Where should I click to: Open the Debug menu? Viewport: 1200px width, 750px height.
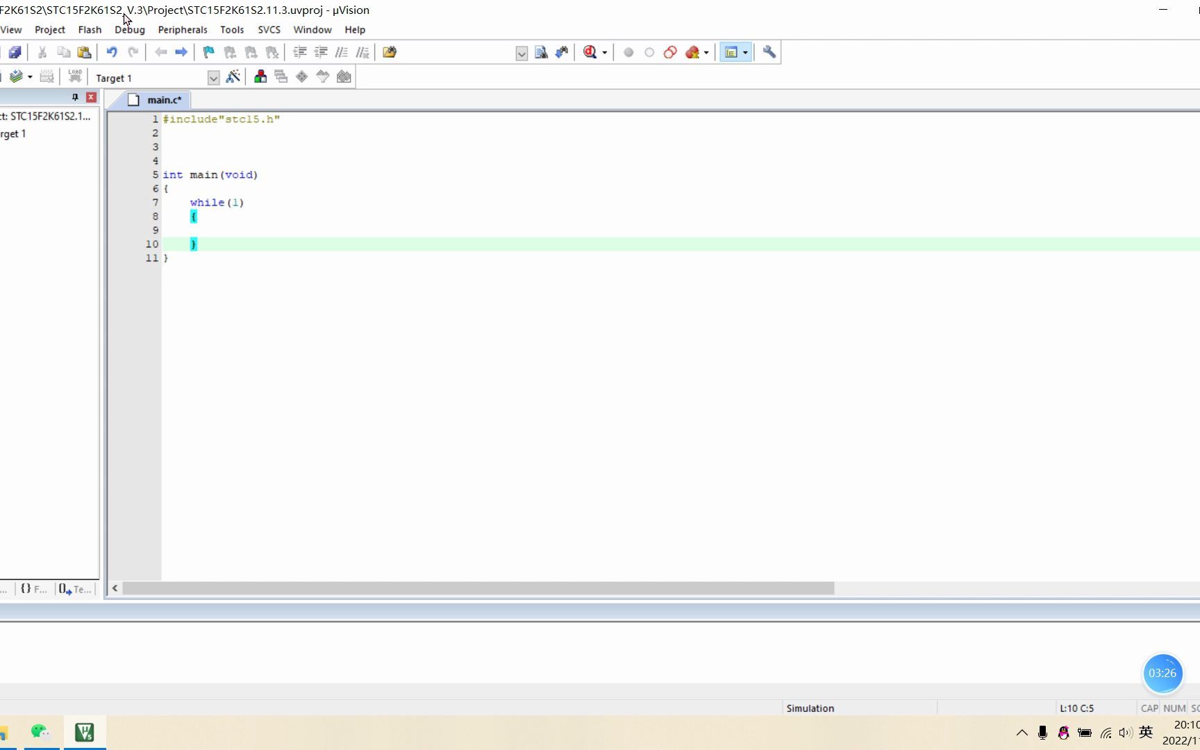[x=130, y=30]
